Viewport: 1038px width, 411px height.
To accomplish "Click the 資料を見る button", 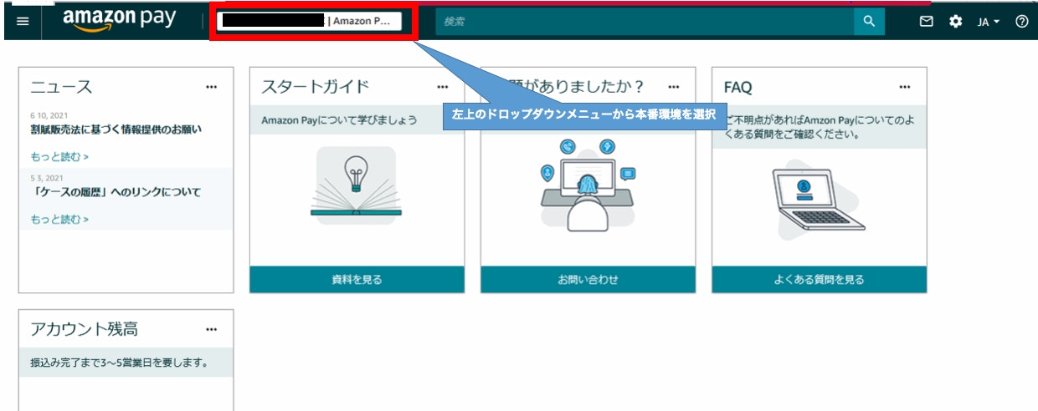I will pos(357,280).
